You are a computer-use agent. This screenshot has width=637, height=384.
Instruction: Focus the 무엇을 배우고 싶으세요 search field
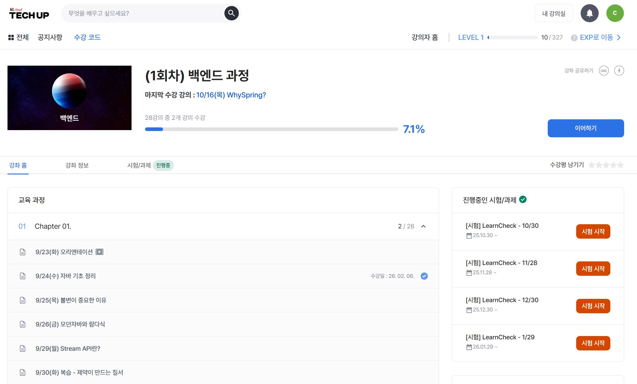[144, 13]
